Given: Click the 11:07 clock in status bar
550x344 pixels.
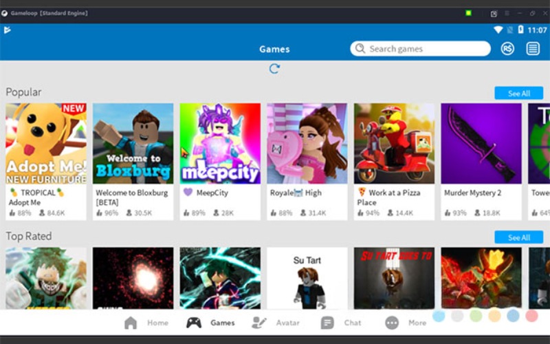Looking at the screenshot, I should (x=537, y=30).
